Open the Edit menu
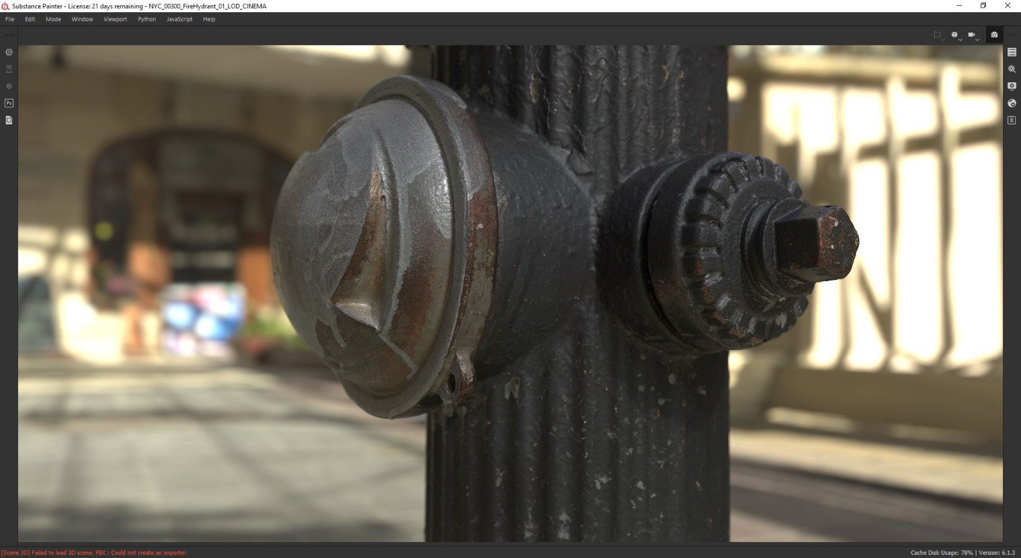This screenshot has height=558, width=1021. coord(30,19)
